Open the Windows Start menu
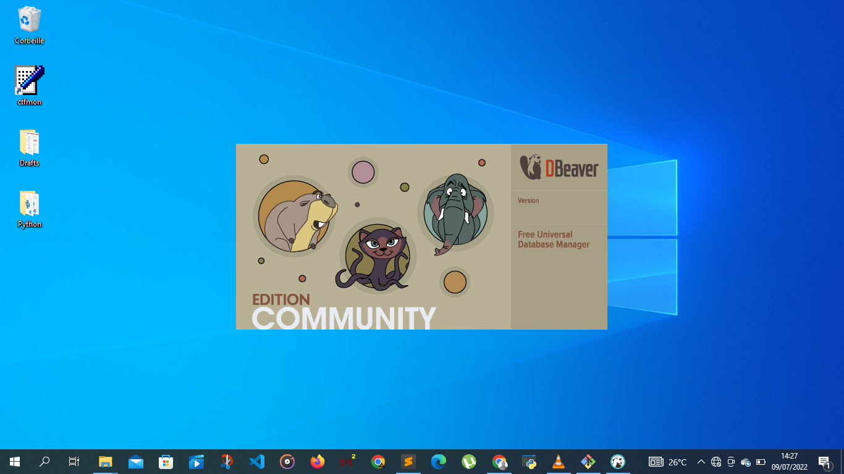The width and height of the screenshot is (844, 474). click(x=15, y=461)
